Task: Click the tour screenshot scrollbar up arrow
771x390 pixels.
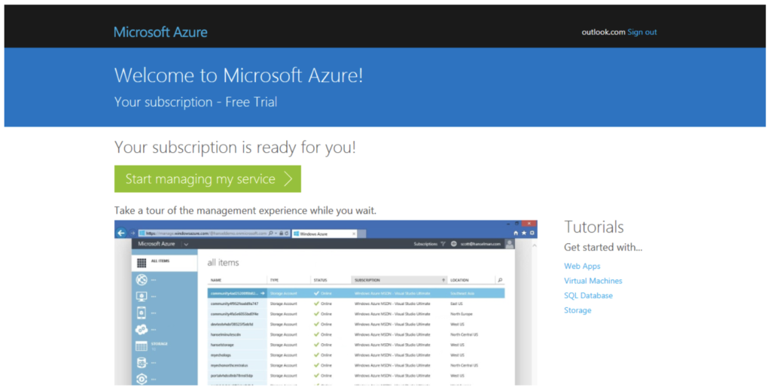Action: point(535,245)
